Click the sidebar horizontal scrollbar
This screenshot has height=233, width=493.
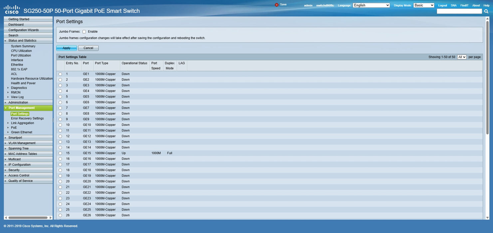[28, 218]
